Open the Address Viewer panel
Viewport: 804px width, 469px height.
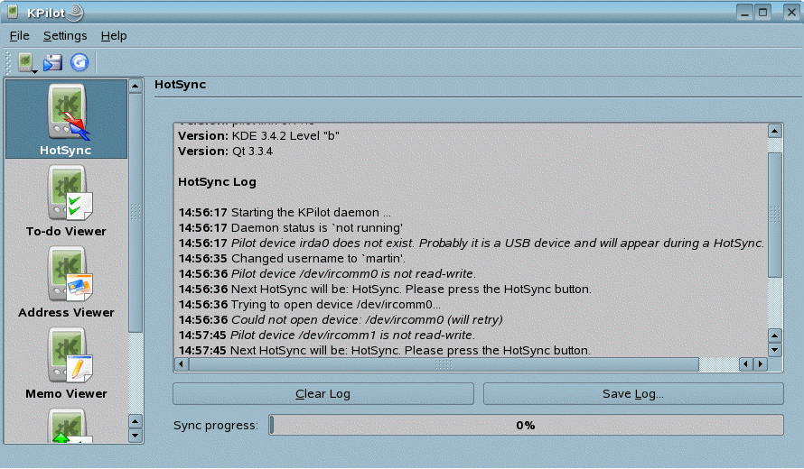66,282
